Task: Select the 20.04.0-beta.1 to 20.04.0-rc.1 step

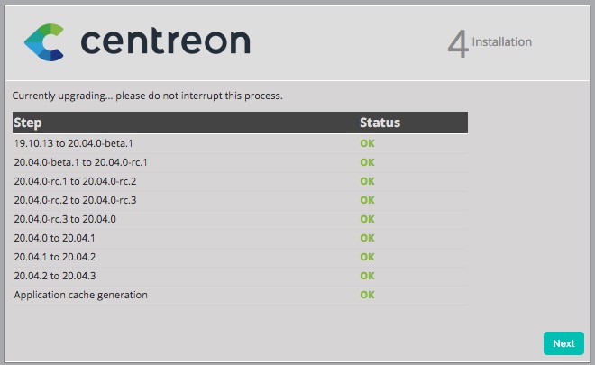Action: point(81,162)
